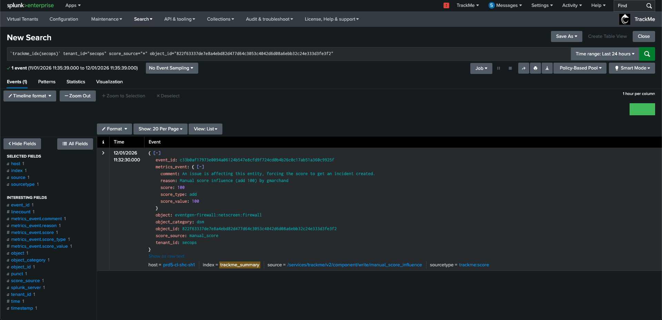Switch to the Statistics tab
Screen dimensions: 662x320
coord(76,82)
